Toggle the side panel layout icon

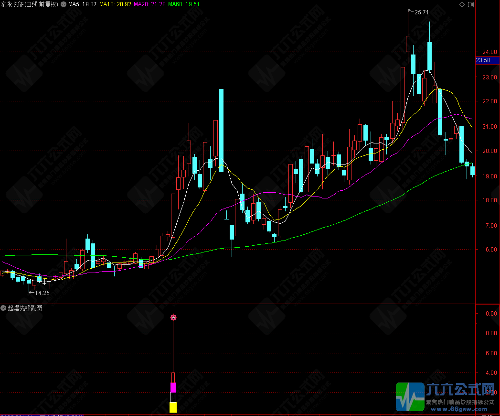[x=471, y=4]
